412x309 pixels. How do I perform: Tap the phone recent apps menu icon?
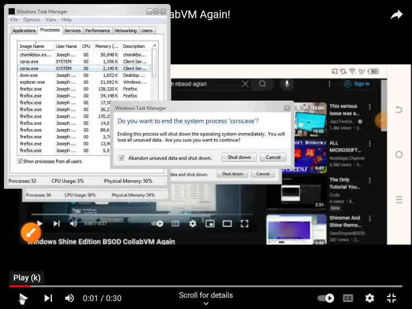[399, 200]
